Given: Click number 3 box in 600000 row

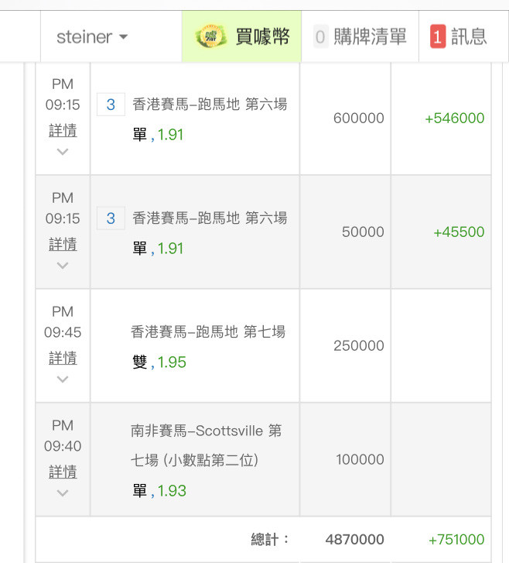Looking at the screenshot, I should point(111,105).
